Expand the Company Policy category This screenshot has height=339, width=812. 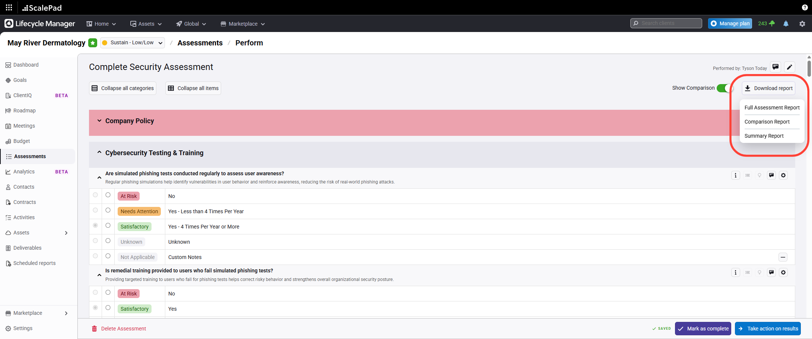99,121
